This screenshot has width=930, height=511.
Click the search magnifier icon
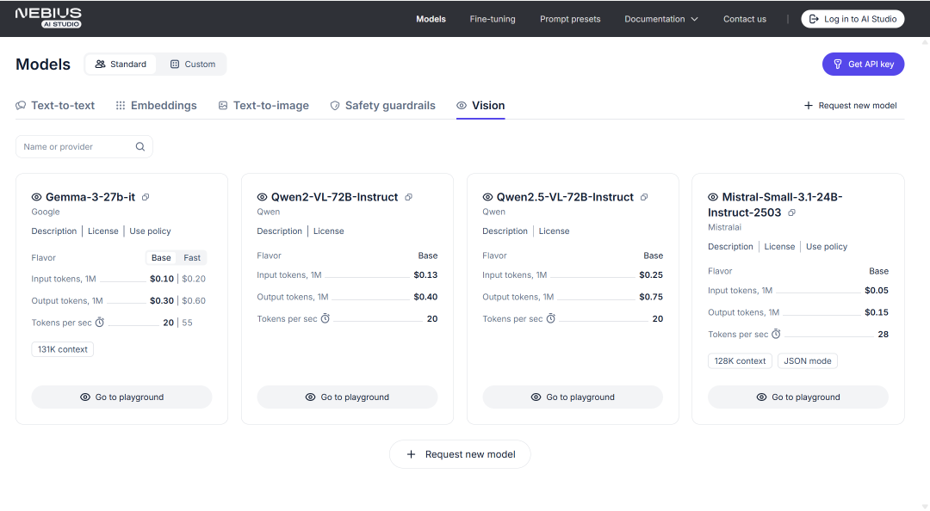coord(140,146)
